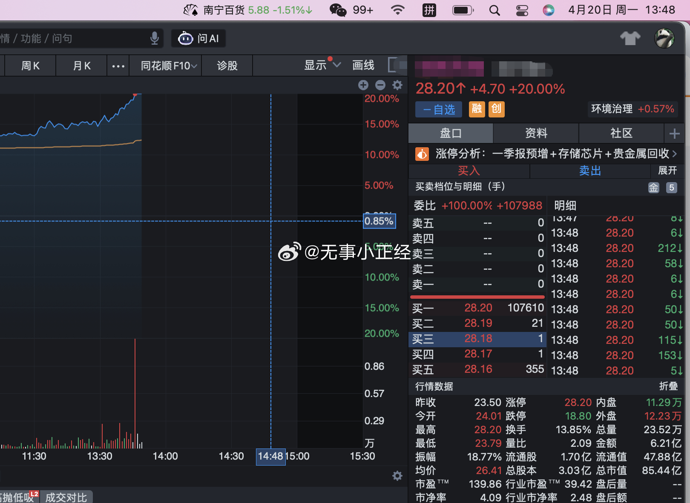690x503 pixels.
Task: Click the shirt skin icon near avatar
Action: [x=630, y=38]
